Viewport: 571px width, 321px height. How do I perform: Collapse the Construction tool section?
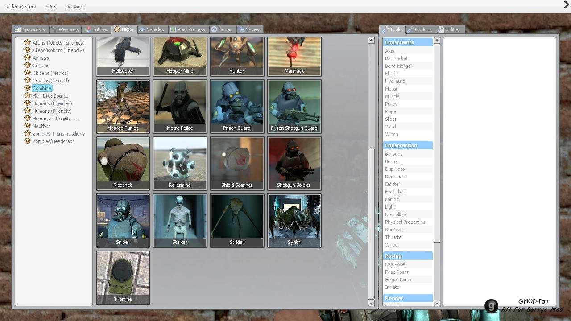[408, 145]
